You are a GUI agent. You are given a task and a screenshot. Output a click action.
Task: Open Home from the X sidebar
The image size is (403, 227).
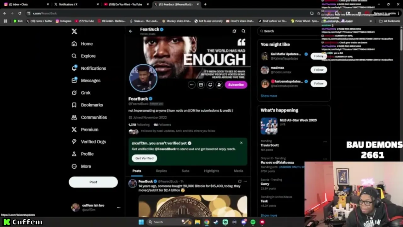coord(82,44)
